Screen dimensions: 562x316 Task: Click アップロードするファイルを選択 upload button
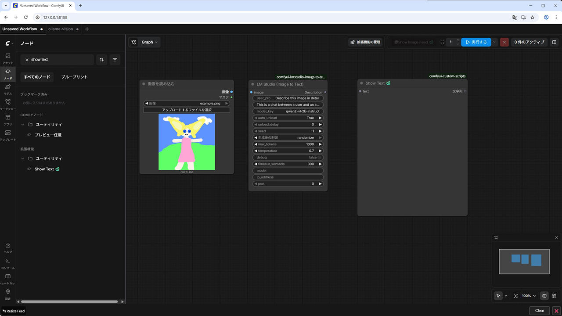pos(187,110)
